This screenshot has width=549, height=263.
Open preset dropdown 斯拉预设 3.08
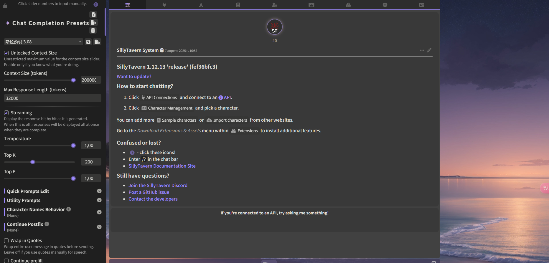(43, 42)
